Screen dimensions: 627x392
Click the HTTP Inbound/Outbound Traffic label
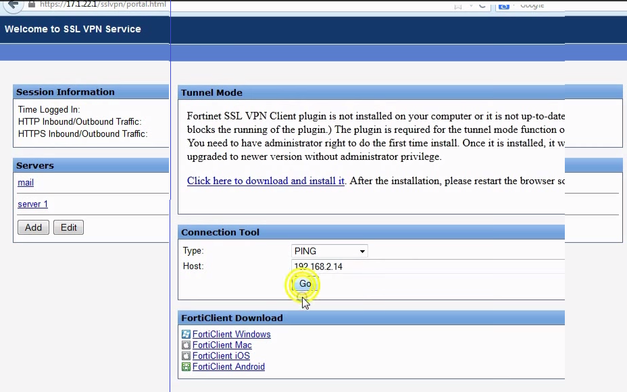point(80,121)
